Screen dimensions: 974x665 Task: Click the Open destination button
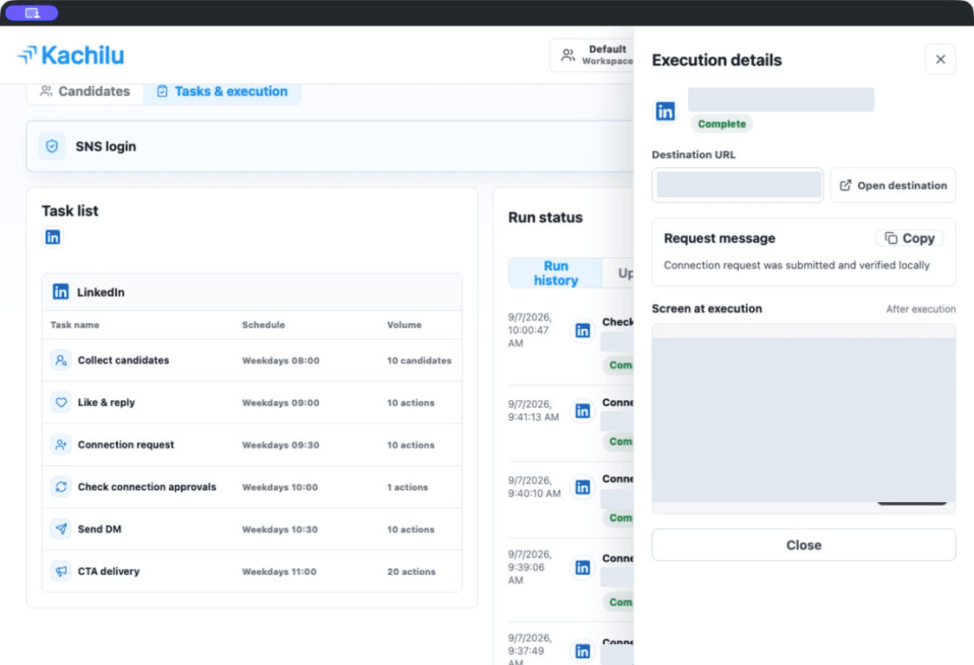(x=893, y=185)
